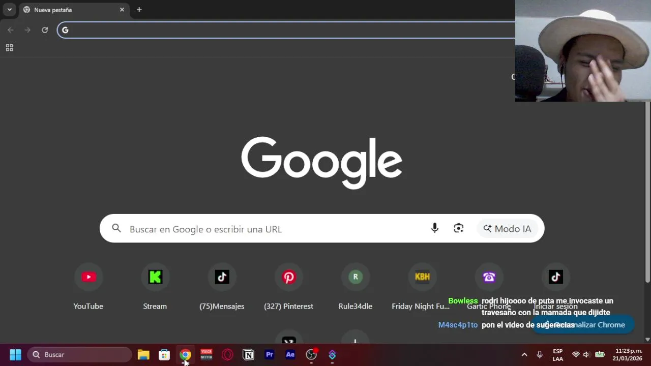Launch After Effects from taskbar
The height and width of the screenshot is (366, 651).
290,354
